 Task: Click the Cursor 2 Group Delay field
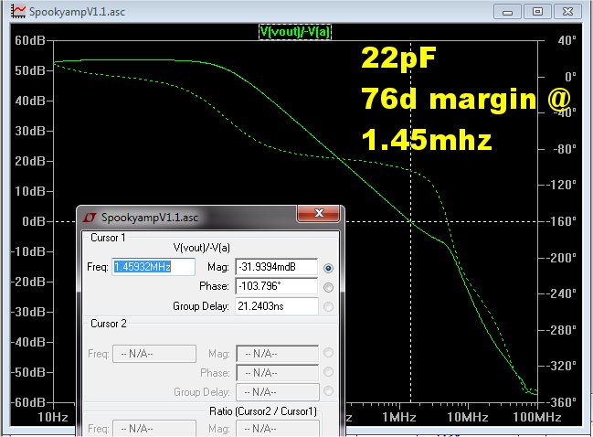point(277,392)
